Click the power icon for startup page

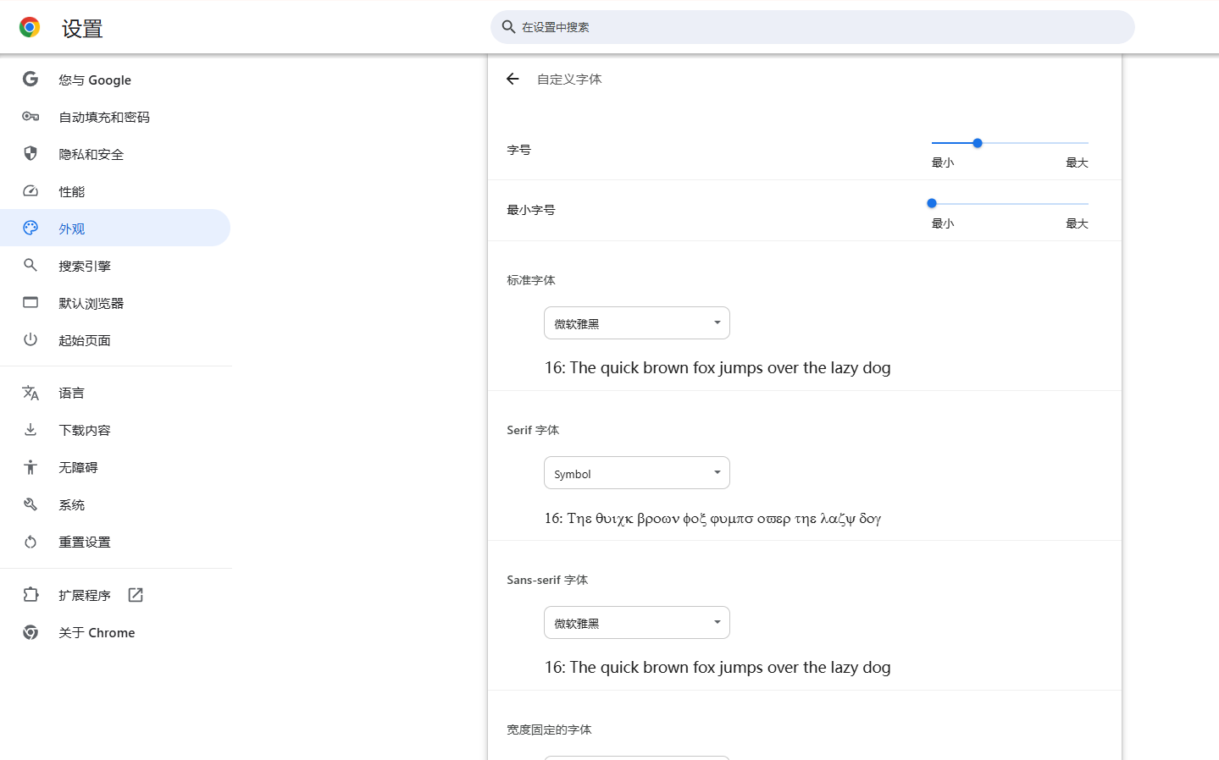click(30, 339)
